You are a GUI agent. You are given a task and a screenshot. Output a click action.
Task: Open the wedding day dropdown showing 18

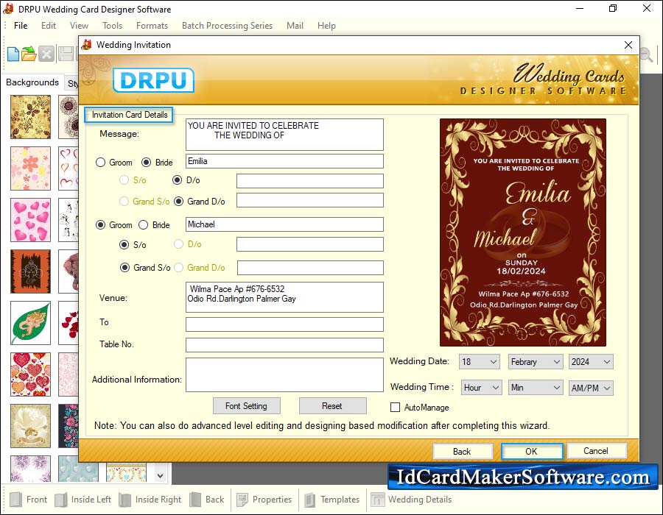point(480,362)
